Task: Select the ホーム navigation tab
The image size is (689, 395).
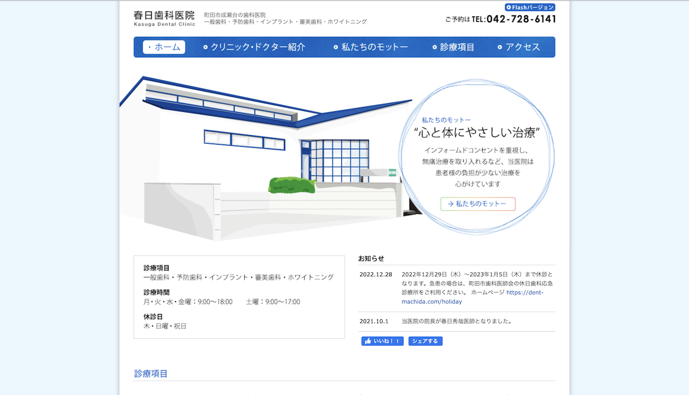Action: (x=164, y=47)
